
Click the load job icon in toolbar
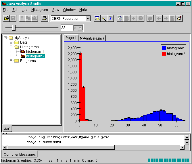click(x=120, y=19)
